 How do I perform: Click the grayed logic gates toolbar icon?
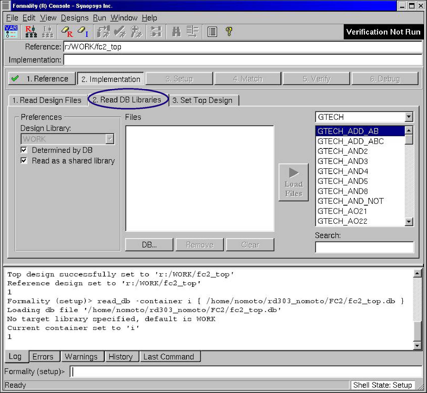pyautogui.click(x=156, y=32)
